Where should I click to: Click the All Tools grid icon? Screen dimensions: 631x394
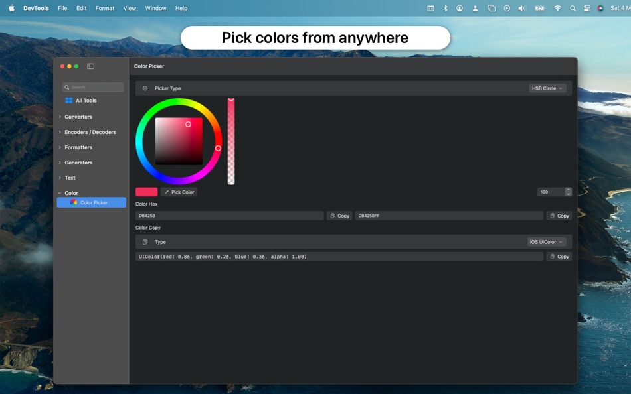[69, 101]
